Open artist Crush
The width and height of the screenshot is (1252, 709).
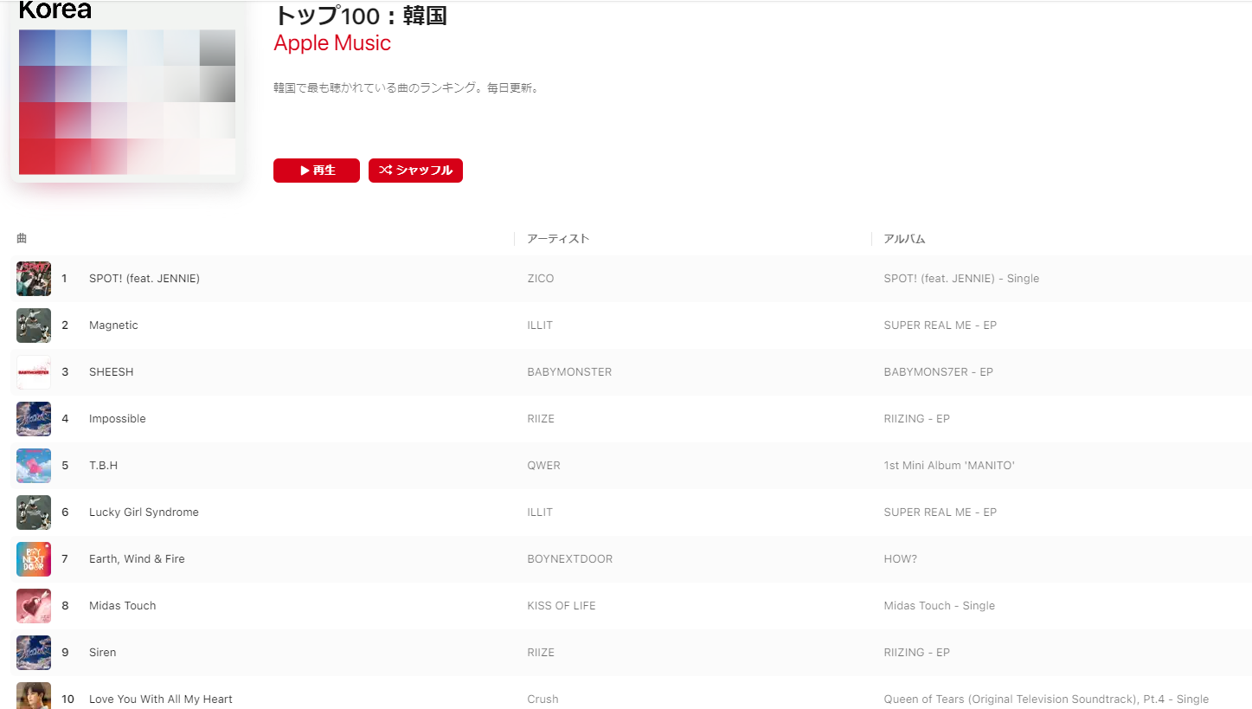pos(543,699)
